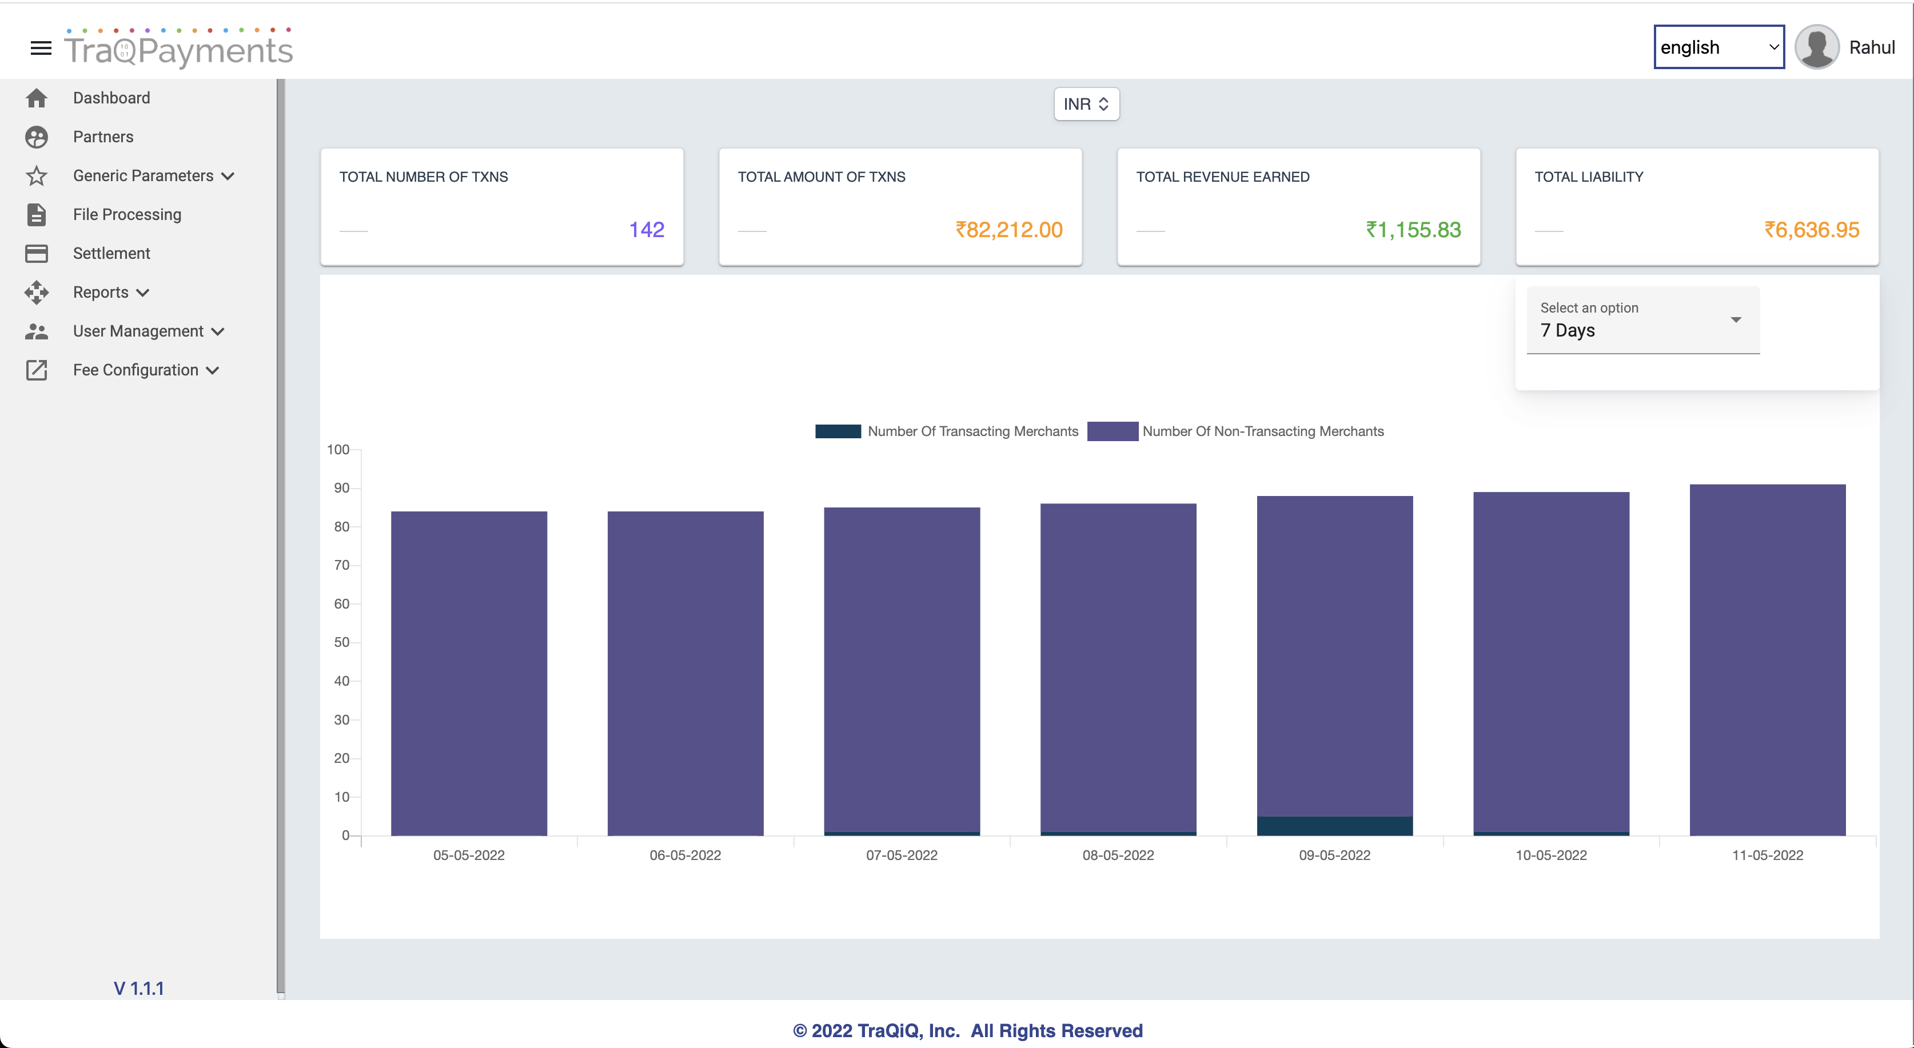
Task: Expand the Reports menu chevron
Action: [143, 293]
